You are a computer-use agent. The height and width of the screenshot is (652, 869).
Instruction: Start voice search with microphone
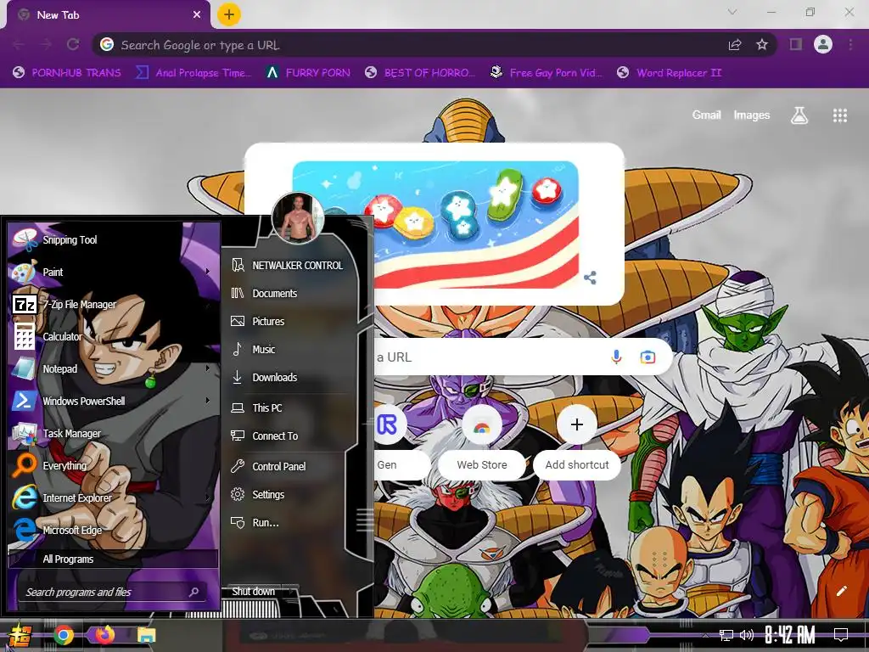click(x=616, y=357)
